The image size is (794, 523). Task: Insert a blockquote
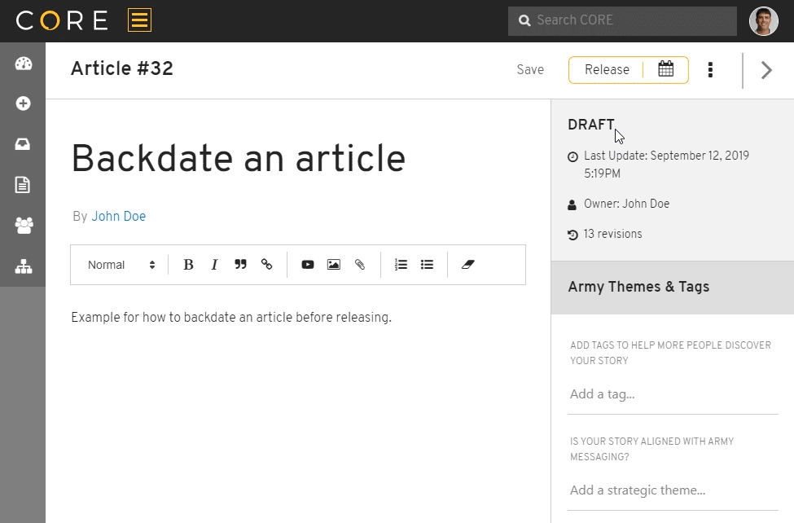click(x=240, y=265)
